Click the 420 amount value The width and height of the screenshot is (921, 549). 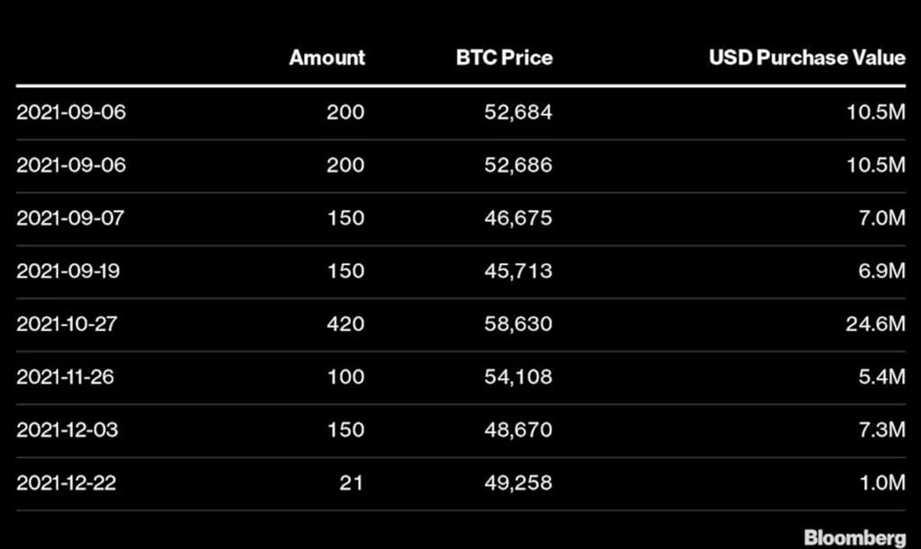[346, 323]
